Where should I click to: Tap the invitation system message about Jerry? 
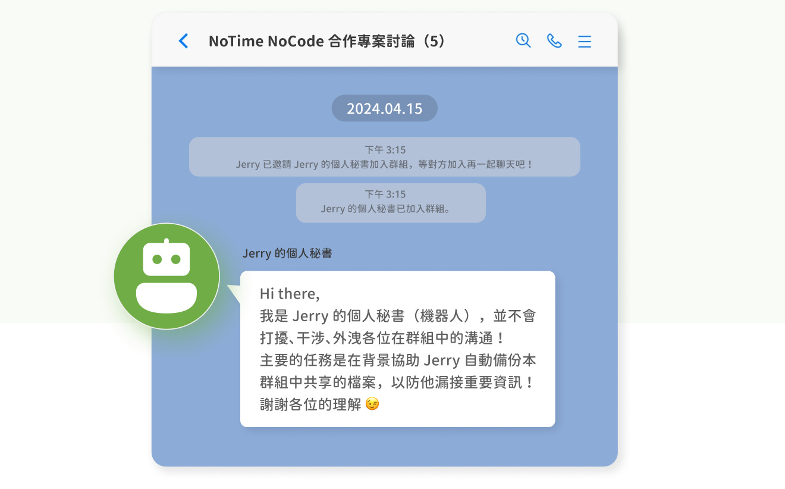(x=384, y=156)
